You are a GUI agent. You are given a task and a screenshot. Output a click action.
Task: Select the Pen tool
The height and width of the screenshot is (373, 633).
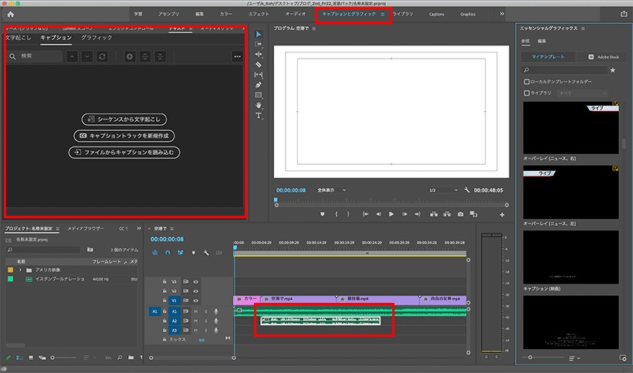(x=259, y=85)
